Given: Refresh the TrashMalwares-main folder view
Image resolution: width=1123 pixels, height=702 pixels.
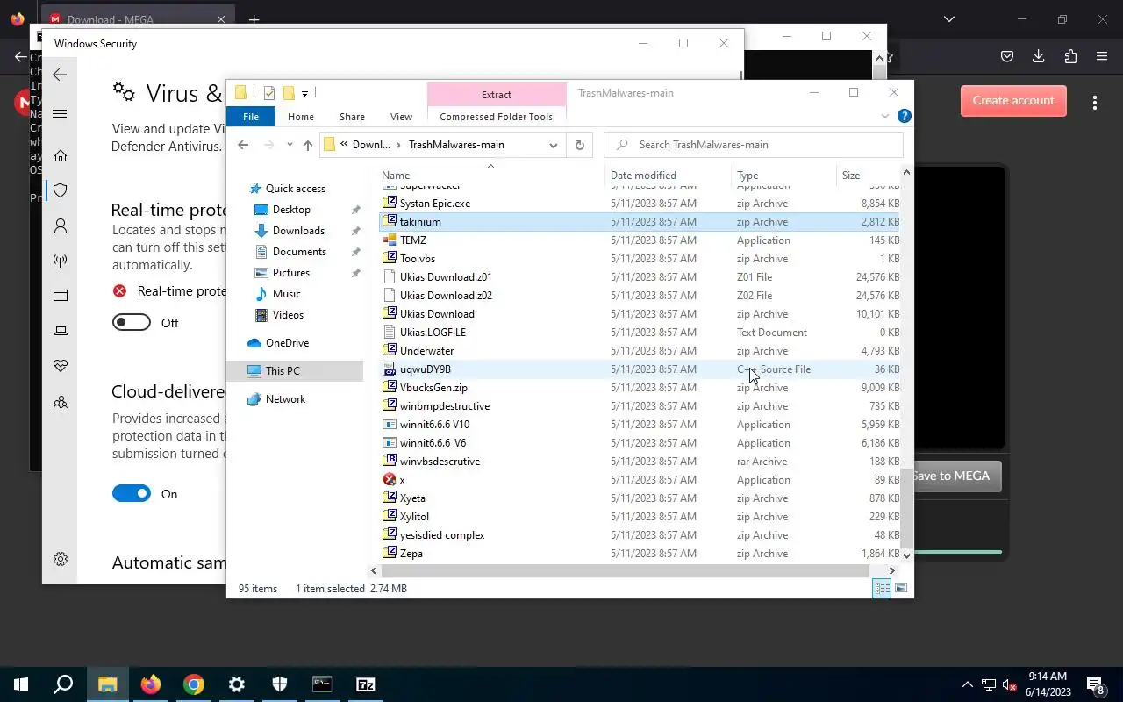Looking at the screenshot, I should 579,145.
